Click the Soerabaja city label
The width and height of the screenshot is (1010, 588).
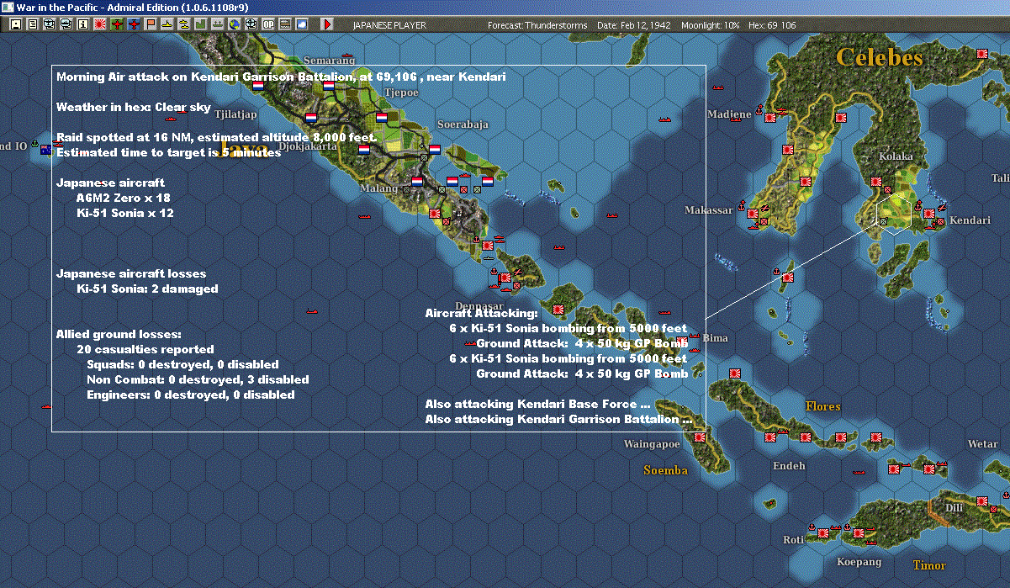pyautogui.click(x=462, y=124)
